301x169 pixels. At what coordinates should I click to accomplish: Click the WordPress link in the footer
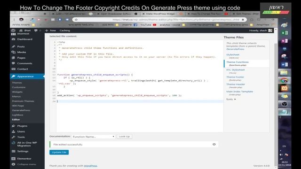pos(90,166)
